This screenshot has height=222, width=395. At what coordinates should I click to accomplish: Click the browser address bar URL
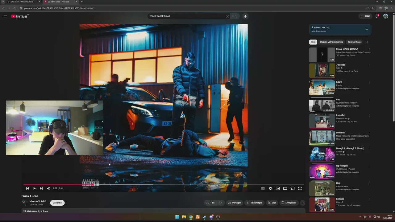pyautogui.click(x=59, y=8)
